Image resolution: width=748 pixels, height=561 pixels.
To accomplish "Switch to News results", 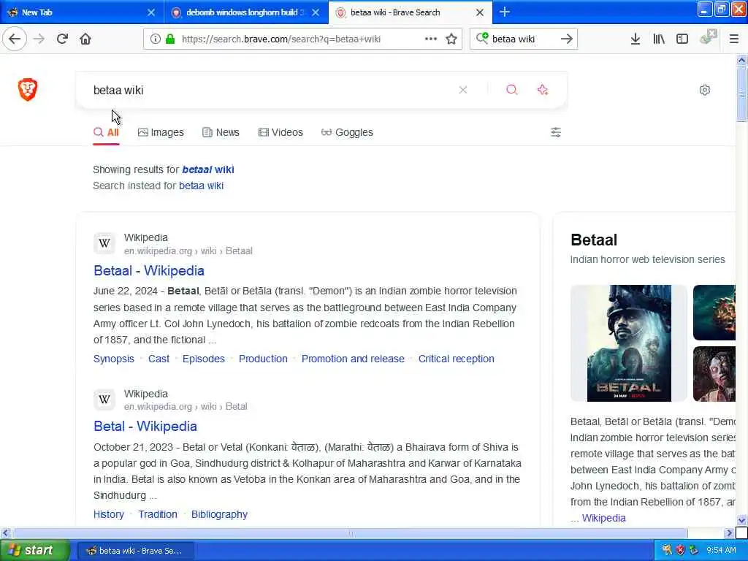I will 221,132.
